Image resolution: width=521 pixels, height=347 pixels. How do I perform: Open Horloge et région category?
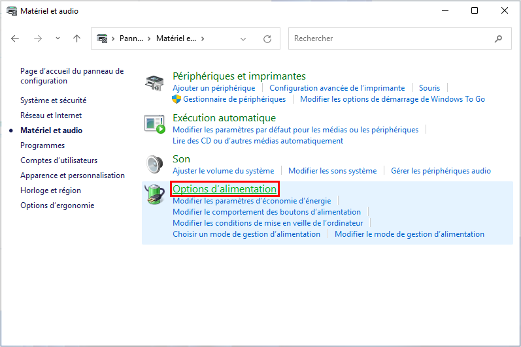coord(50,190)
